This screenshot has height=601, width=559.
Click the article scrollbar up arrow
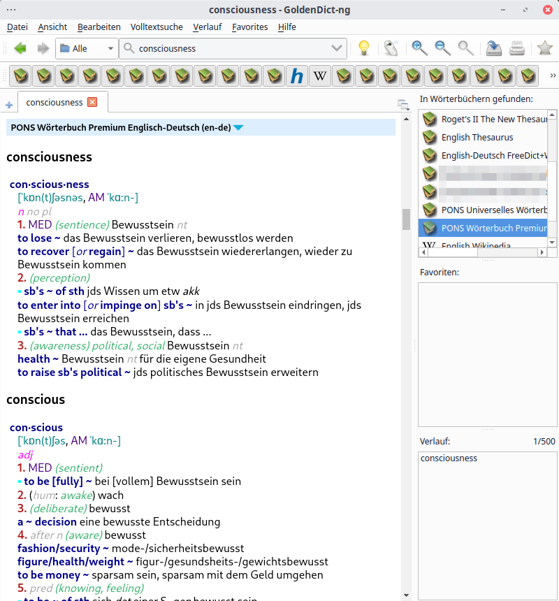coord(406,120)
